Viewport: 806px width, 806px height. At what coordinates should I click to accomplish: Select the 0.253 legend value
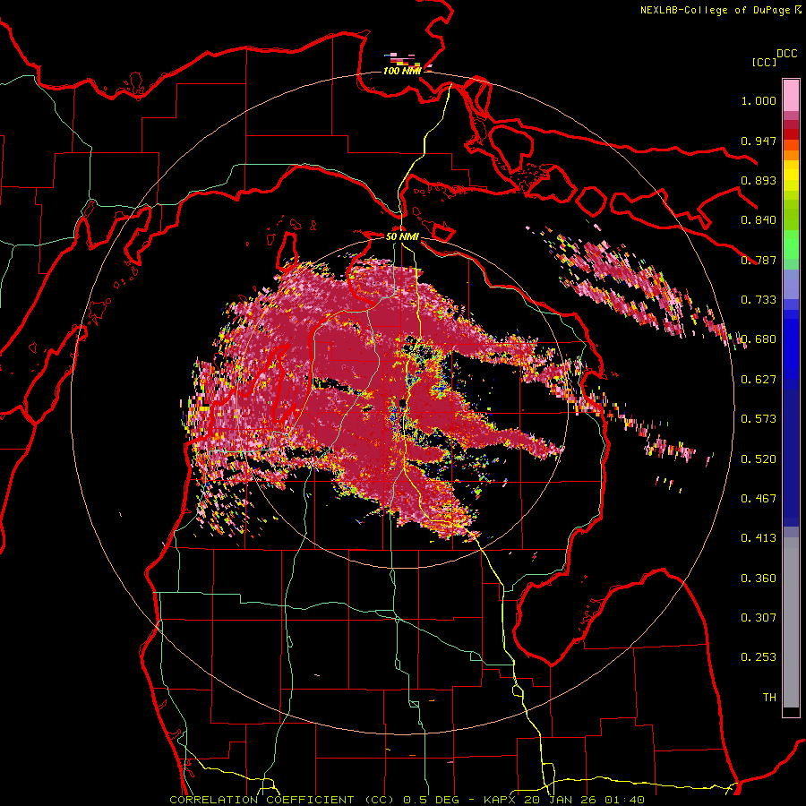point(759,657)
